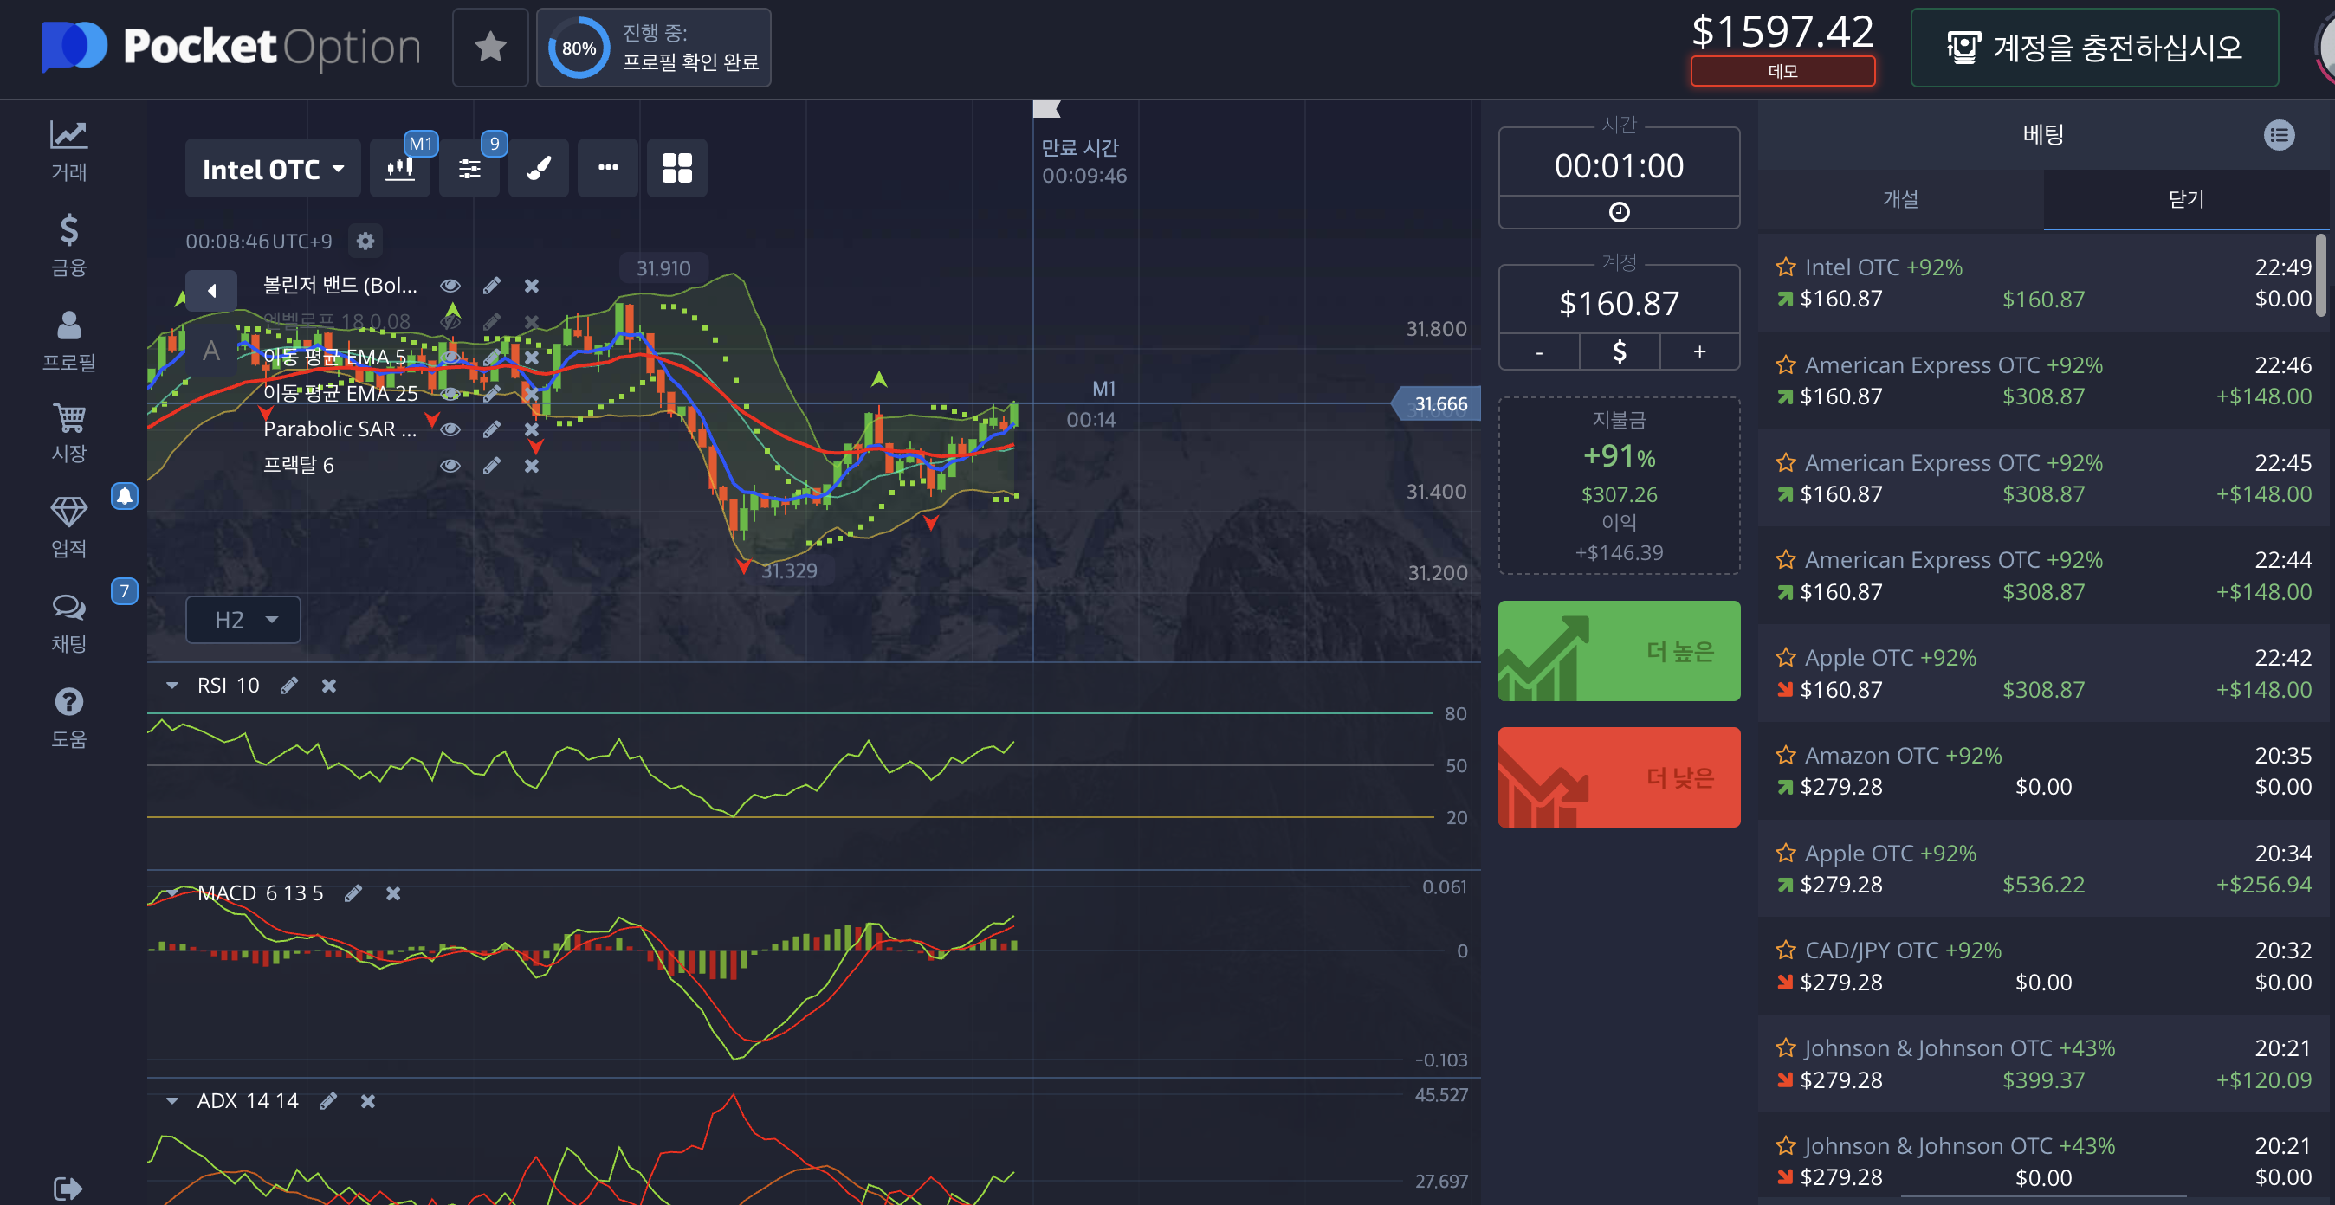
Task: Open the indicators settings sliders button
Action: click(x=469, y=168)
